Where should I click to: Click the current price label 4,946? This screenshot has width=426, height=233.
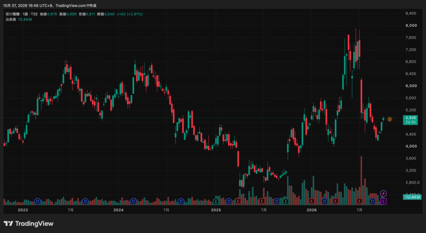(x=411, y=118)
